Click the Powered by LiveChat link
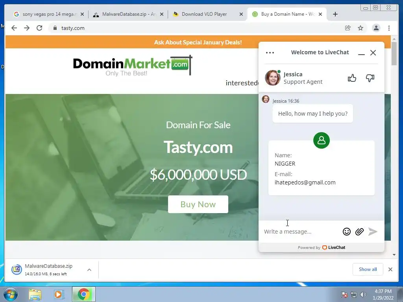The image size is (403, 302). click(x=321, y=247)
